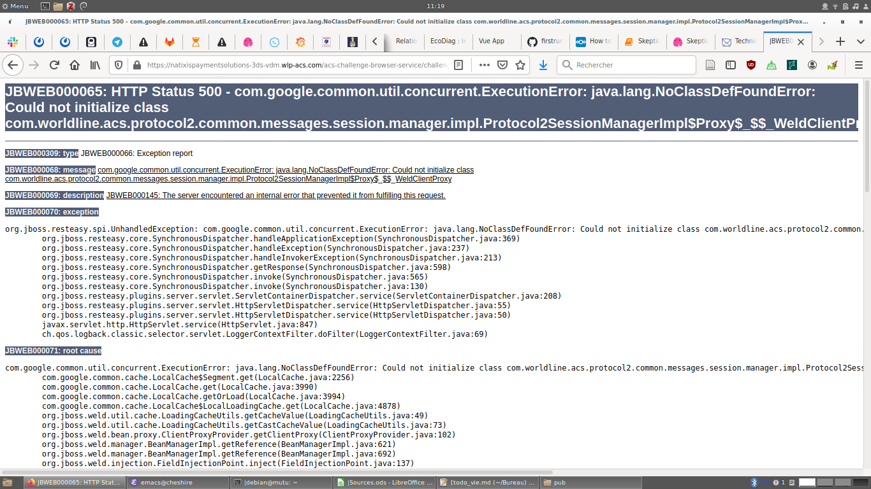Viewport: 871px width, 489px height.
Task: Bookmark this page with star
Action: tap(520, 65)
